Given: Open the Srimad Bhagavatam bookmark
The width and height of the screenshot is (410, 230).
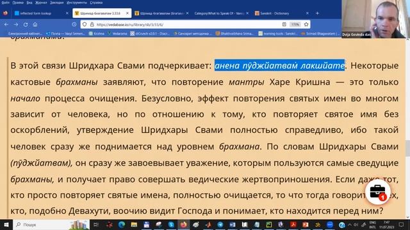Looking at the screenshot, I should [320, 33].
